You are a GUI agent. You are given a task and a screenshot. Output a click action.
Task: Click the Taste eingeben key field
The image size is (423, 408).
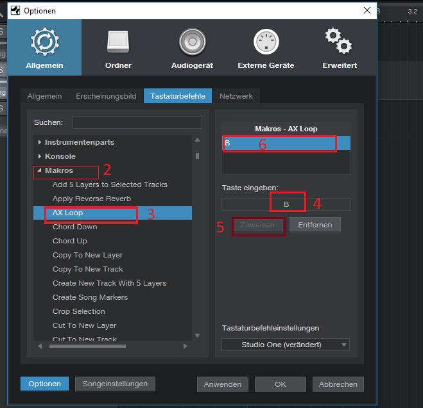click(x=286, y=204)
